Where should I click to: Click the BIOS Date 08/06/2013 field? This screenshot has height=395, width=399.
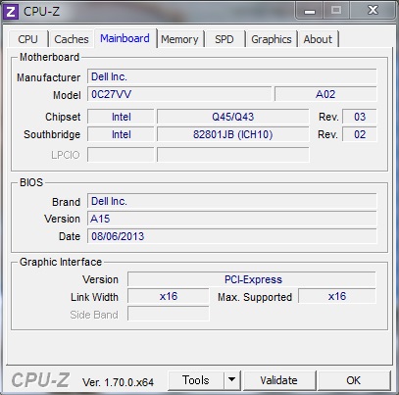(232, 236)
